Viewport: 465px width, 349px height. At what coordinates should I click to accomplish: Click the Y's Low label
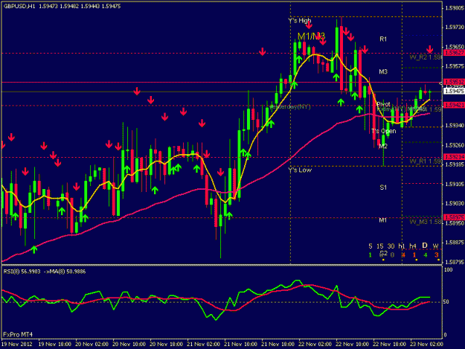coord(300,170)
